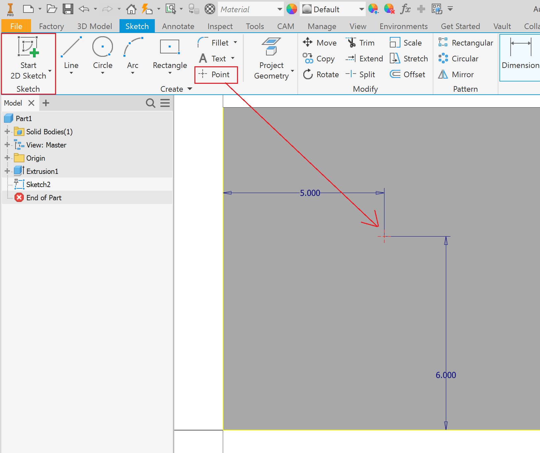Open the color wheel appearance picker
The width and height of the screenshot is (540, 453).
[292, 9]
